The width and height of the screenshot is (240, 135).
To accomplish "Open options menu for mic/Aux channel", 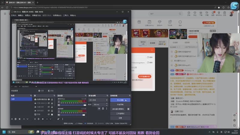I will [59, 102].
